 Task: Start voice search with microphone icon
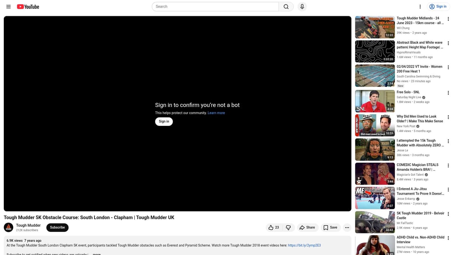pyautogui.click(x=302, y=6)
